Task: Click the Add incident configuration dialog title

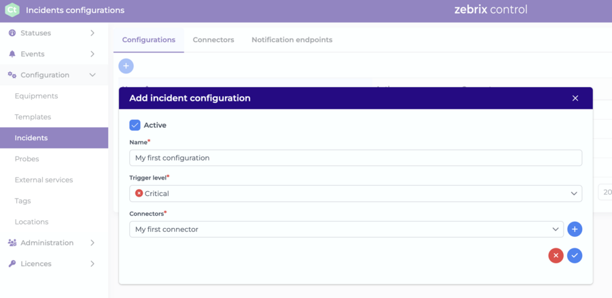Action: tap(190, 98)
